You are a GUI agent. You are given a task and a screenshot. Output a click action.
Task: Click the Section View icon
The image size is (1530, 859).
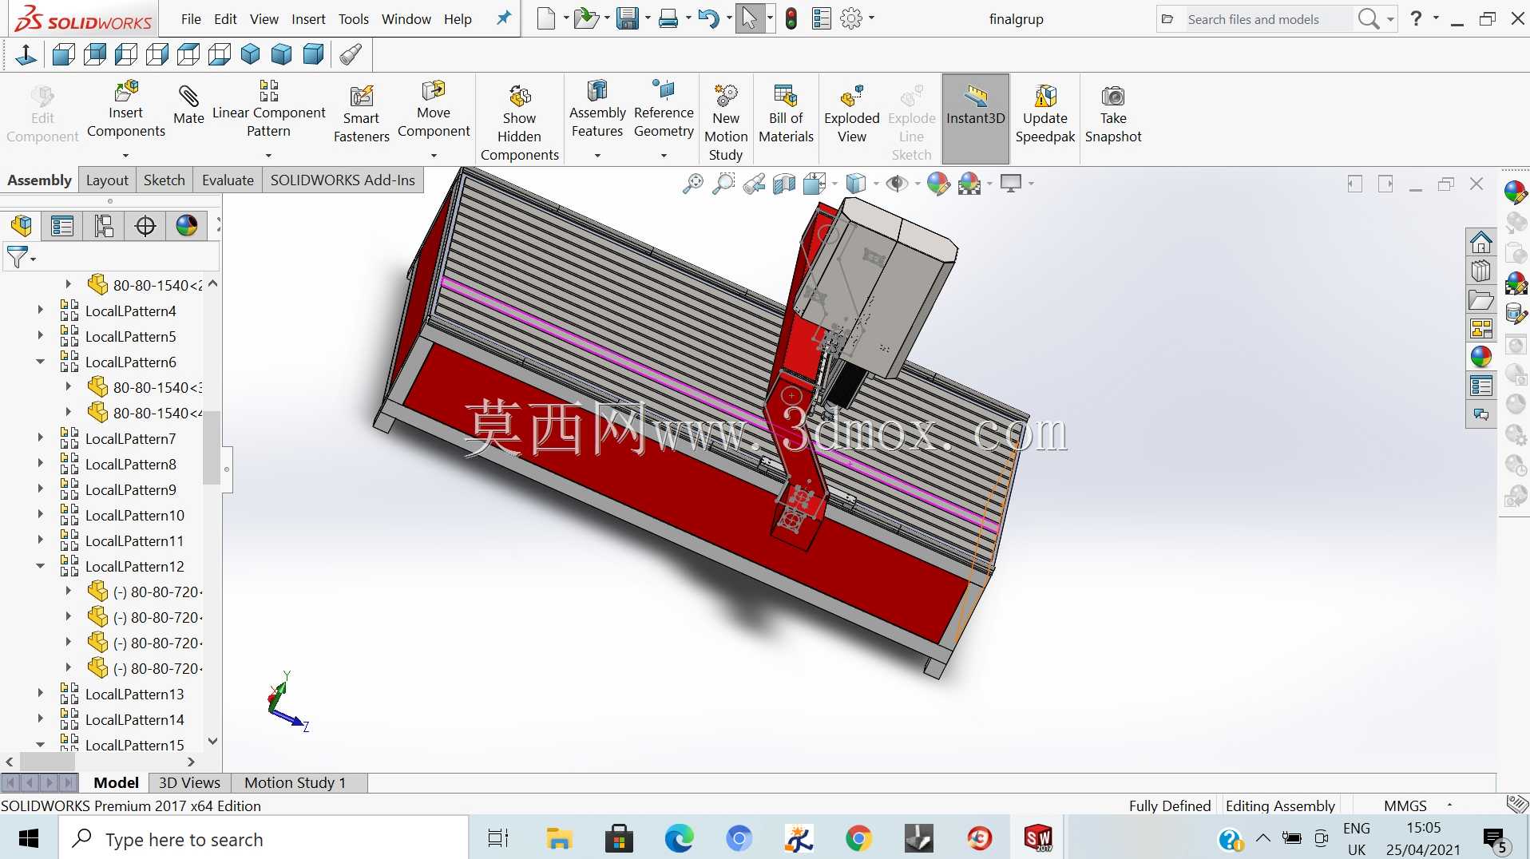[x=784, y=184]
